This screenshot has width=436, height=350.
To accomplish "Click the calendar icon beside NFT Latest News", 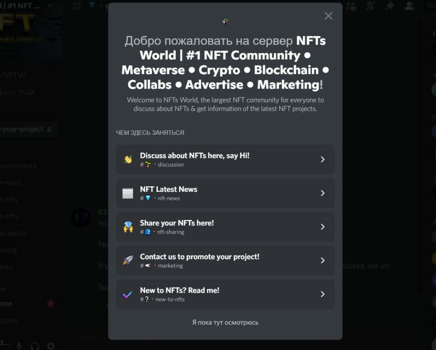I will (128, 193).
